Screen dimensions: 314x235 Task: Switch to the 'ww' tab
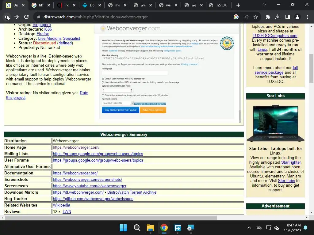coord(143,5)
